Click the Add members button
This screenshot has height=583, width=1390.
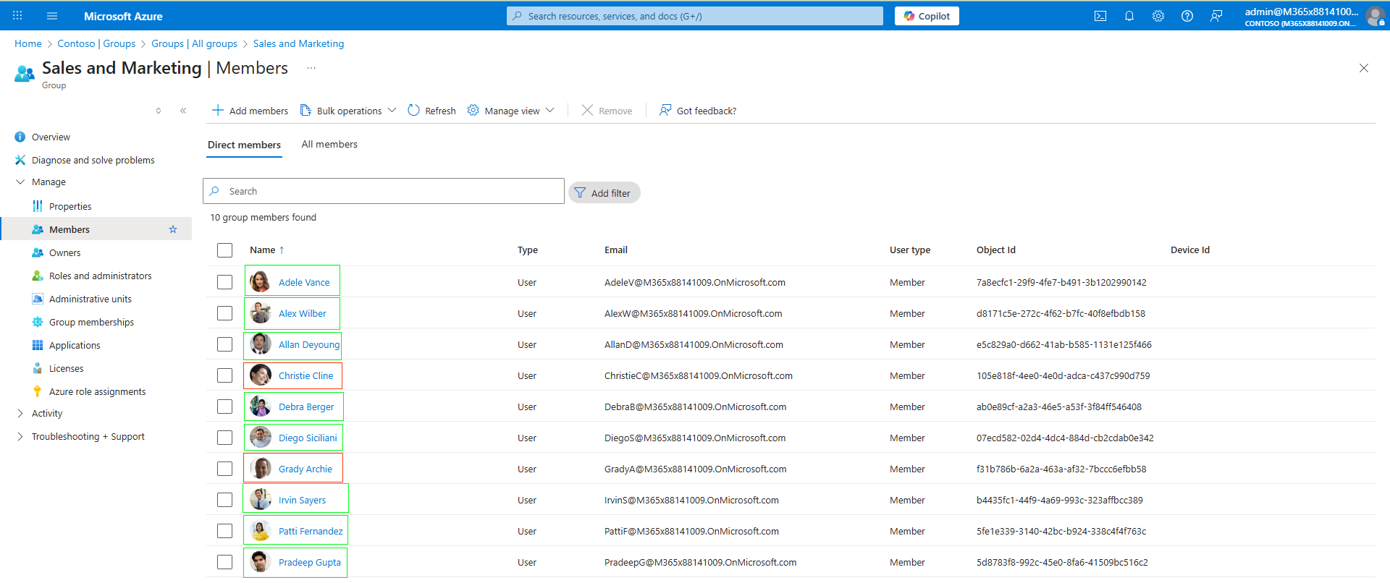tap(250, 111)
